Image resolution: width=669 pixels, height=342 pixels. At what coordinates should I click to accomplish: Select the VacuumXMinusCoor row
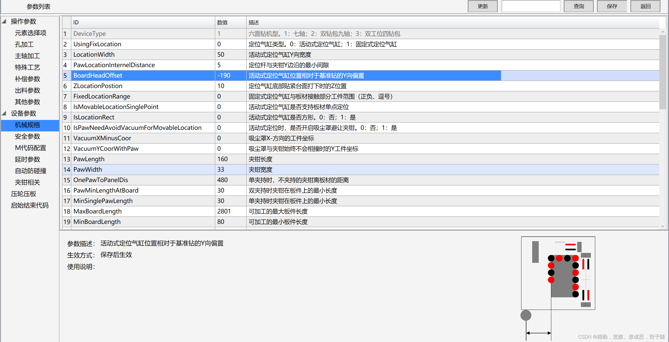coord(361,138)
